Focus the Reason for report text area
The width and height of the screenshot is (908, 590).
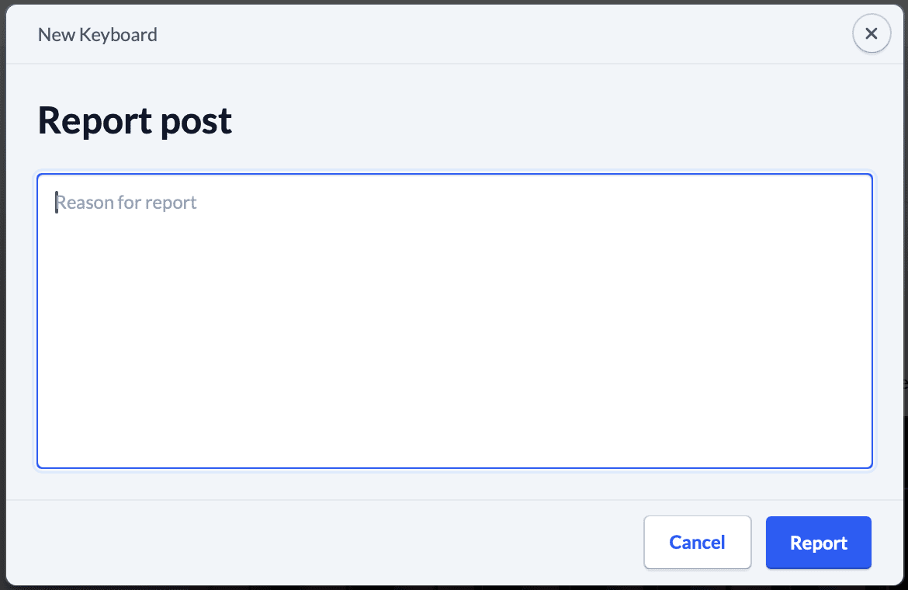coord(455,321)
